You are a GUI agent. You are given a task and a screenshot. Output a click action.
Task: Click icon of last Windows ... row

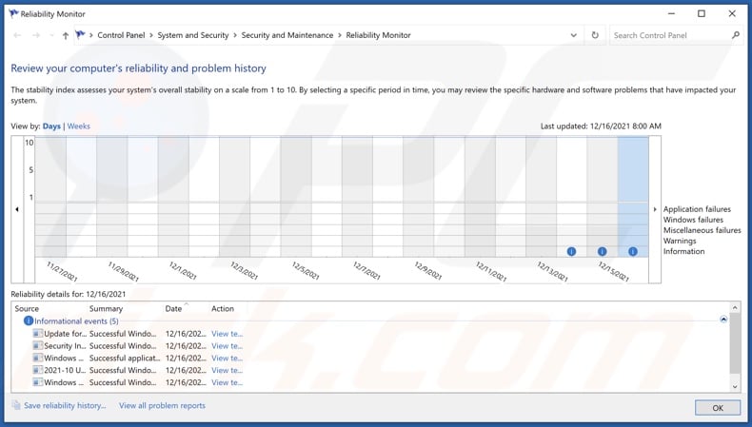click(37, 382)
